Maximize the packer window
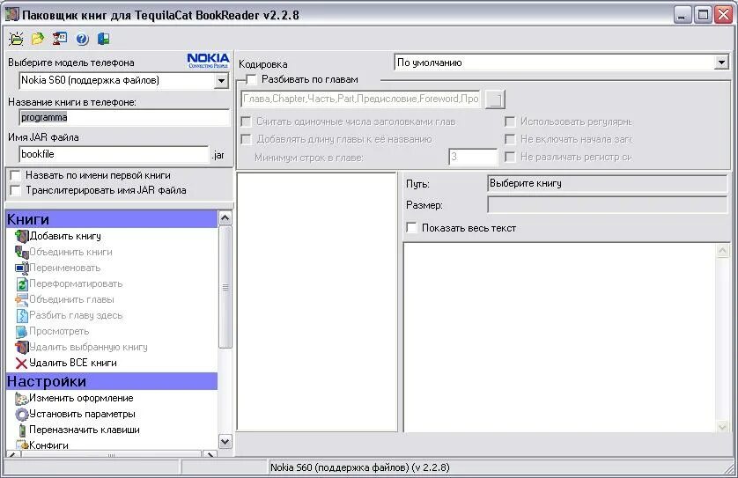The image size is (738, 478). point(703,15)
